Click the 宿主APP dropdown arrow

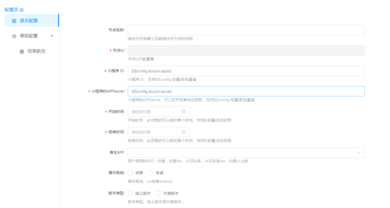(359, 153)
